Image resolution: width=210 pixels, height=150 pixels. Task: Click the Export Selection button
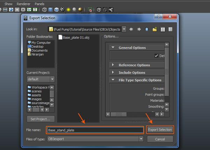(160, 130)
